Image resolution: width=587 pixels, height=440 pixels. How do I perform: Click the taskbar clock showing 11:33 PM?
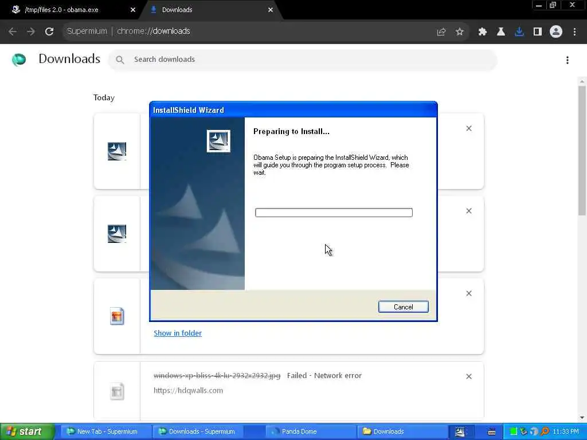[x=566, y=431]
